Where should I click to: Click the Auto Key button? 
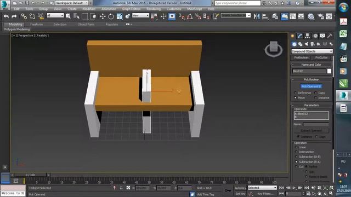[x=240, y=188]
